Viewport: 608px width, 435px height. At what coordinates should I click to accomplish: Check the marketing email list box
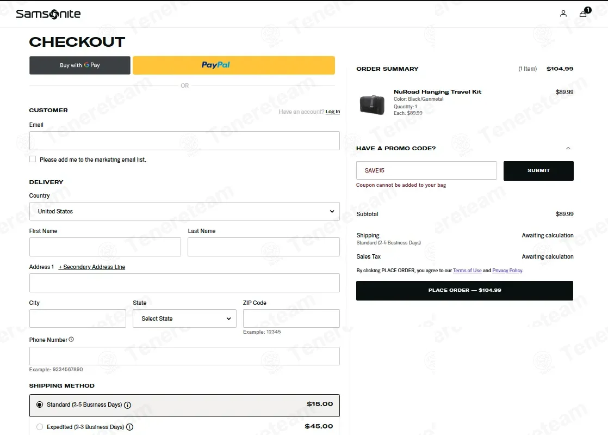coord(33,159)
